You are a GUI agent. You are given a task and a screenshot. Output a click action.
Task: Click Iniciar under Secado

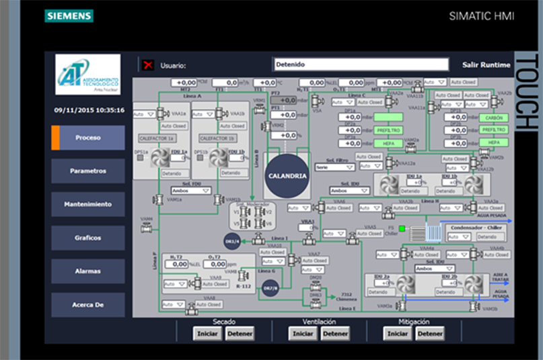tap(207, 334)
